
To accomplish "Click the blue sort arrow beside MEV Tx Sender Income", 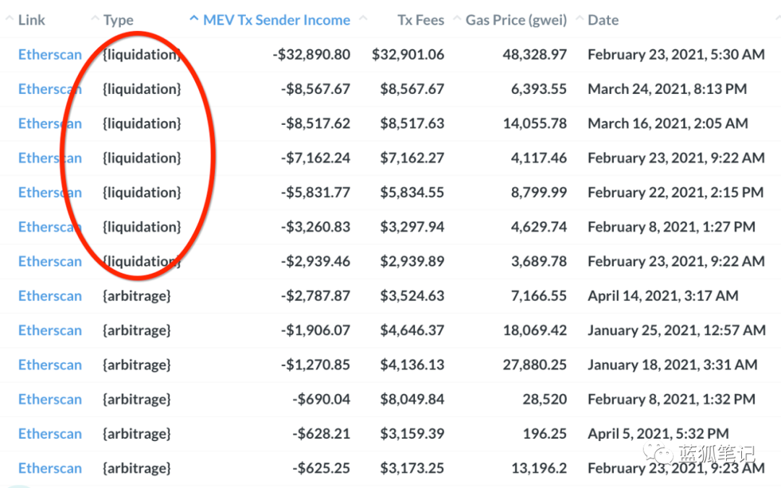I will coord(193,19).
